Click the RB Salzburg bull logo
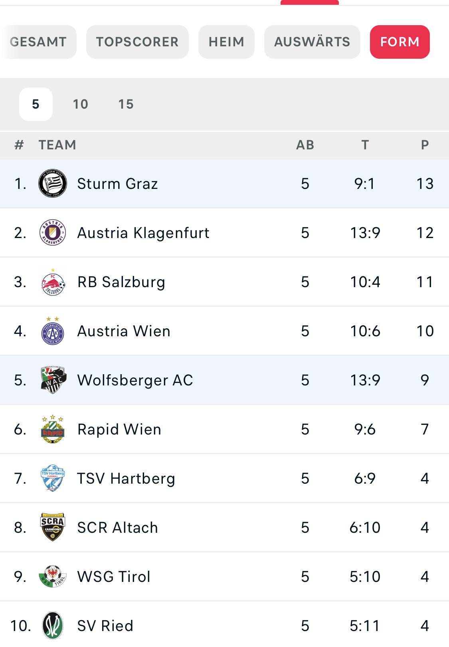 pos(53,282)
